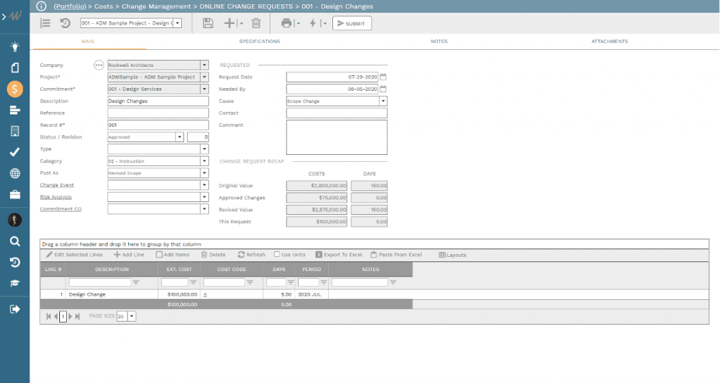Switch to the Specifications tab
The height and width of the screenshot is (383, 721).
point(259,42)
